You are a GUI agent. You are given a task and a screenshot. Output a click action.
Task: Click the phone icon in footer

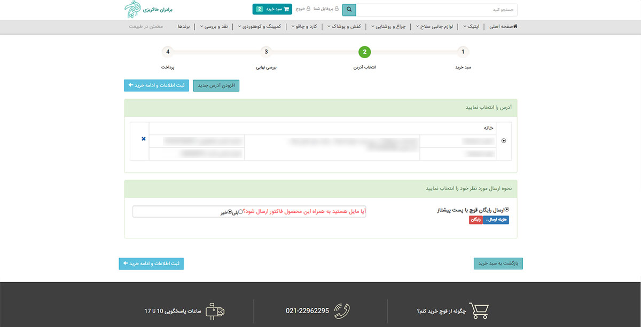[342, 310]
